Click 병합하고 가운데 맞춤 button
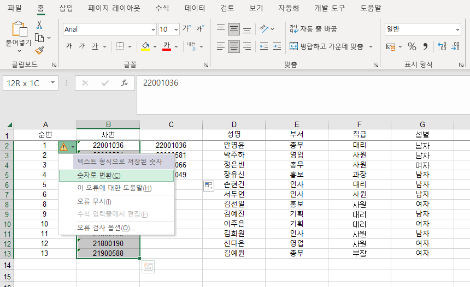Screen dimensions: 470x287 click(x=326, y=46)
